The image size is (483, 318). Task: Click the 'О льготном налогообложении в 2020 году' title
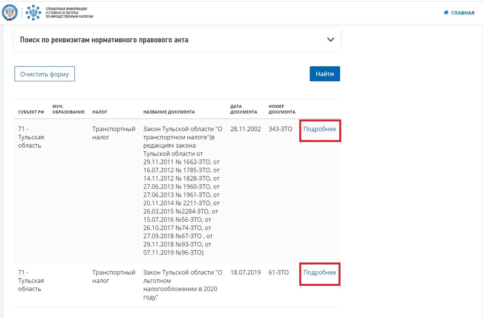tap(182, 285)
